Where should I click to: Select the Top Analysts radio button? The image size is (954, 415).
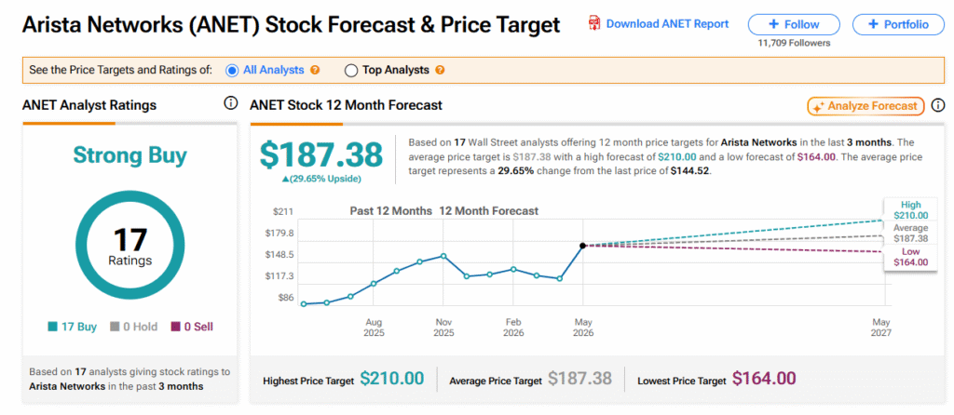pyautogui.click(x=350, y=71)
